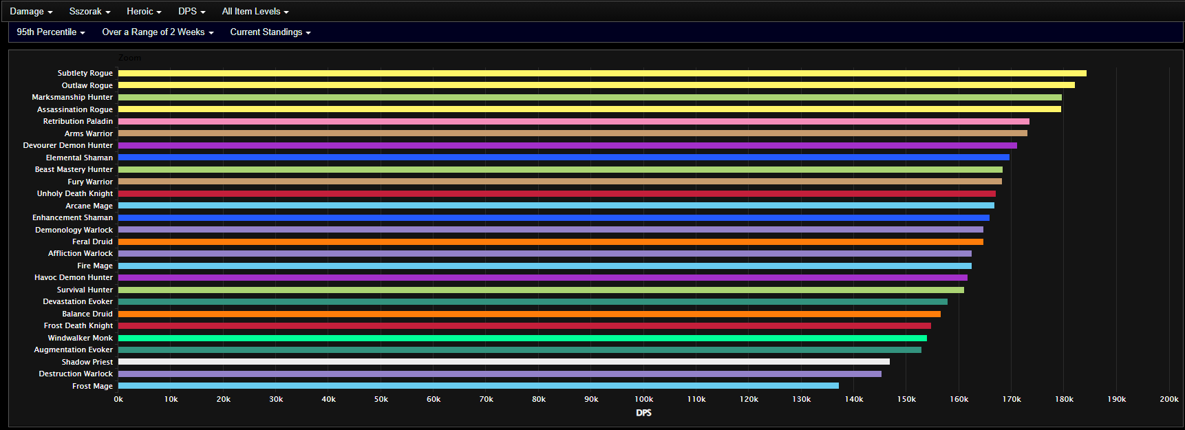Select the Devourer Demon Hunter label
The height and width of the screenshot is (430, 1185).
click(x=67, y=145)
